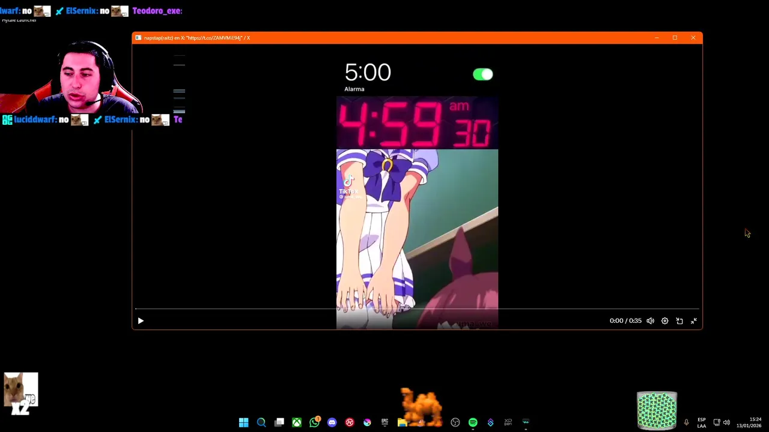Image resolution: width=769 pixels, height=432 pixels.
Task: Maximize the video player window
Action: 675,38
